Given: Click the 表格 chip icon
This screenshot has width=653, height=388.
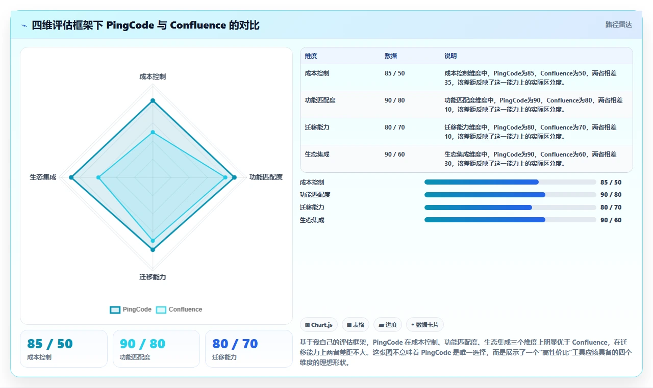Looking at the screenshot, I should (349, 325).
